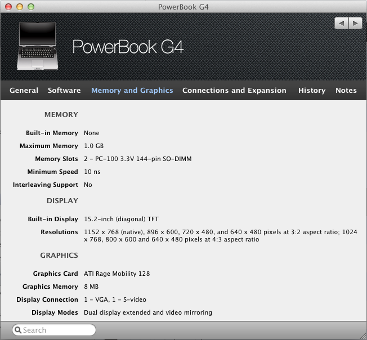Click the GRAPHICS section heading
Screen dimensions: 367x340
(x=59, y=256)
